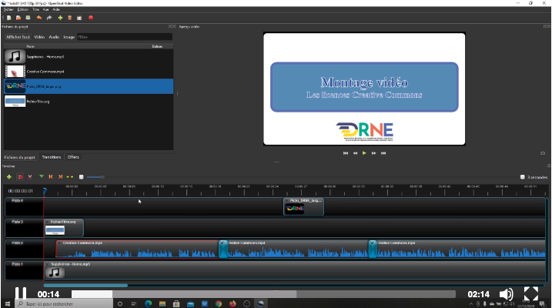This screenshot has height=308, width=552.
Task: Open the Aide menu
Action: 56,9
